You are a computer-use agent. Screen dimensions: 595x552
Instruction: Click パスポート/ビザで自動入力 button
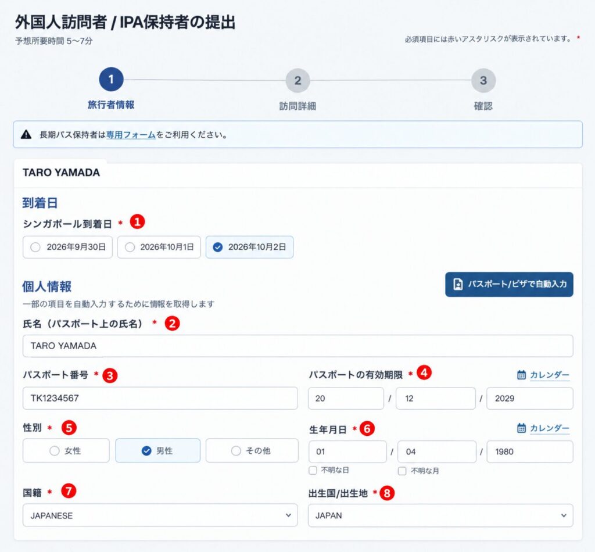click(509, 284)
